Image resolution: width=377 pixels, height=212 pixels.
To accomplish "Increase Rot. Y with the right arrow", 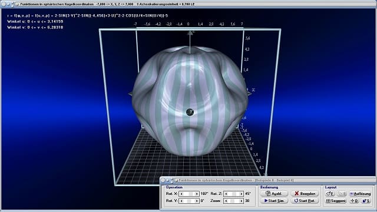I will coord(197,201).
